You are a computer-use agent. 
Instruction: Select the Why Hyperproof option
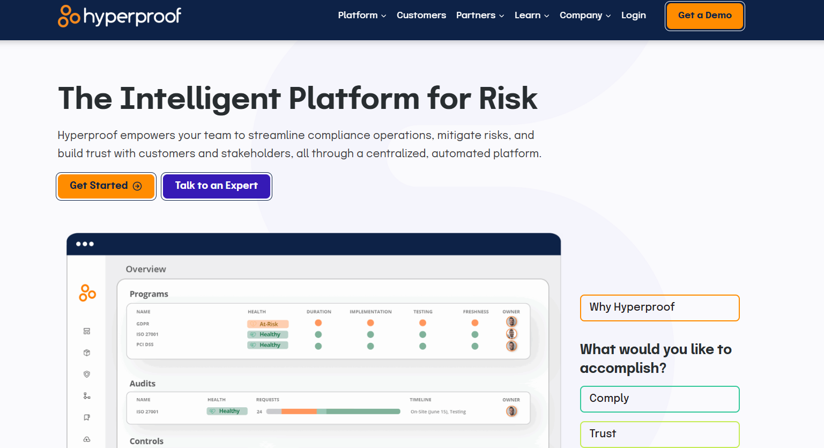660,308
